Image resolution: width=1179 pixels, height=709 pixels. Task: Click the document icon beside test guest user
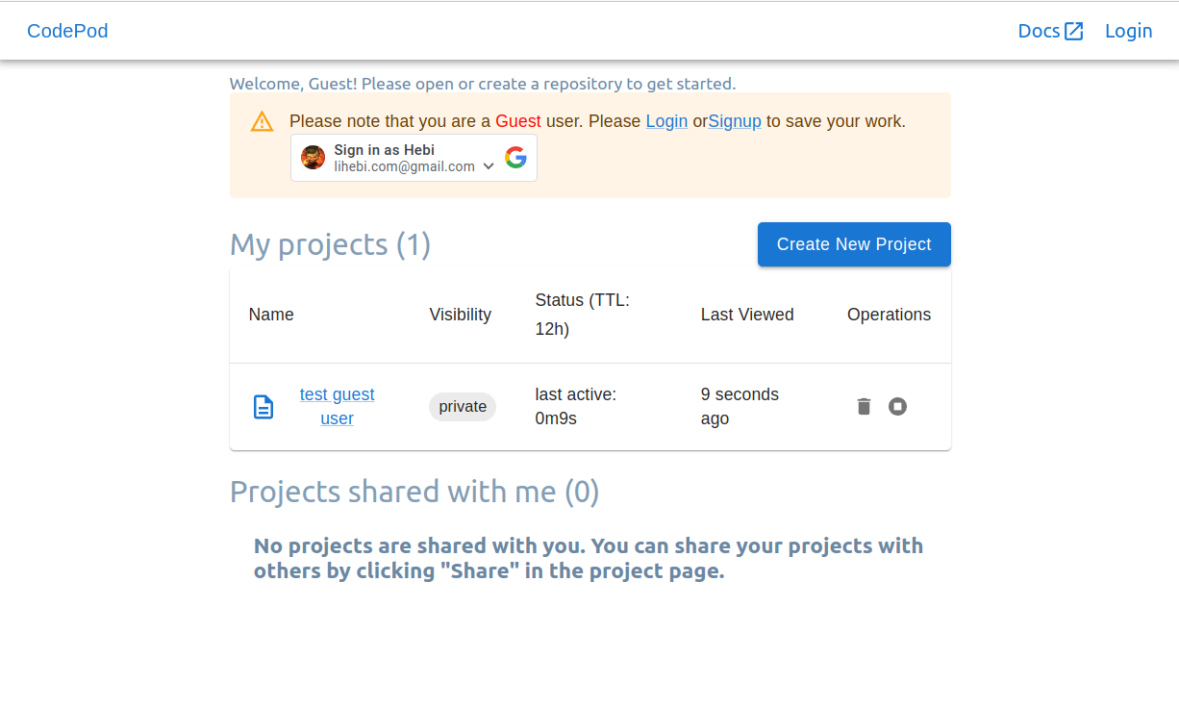click(263, 407)
